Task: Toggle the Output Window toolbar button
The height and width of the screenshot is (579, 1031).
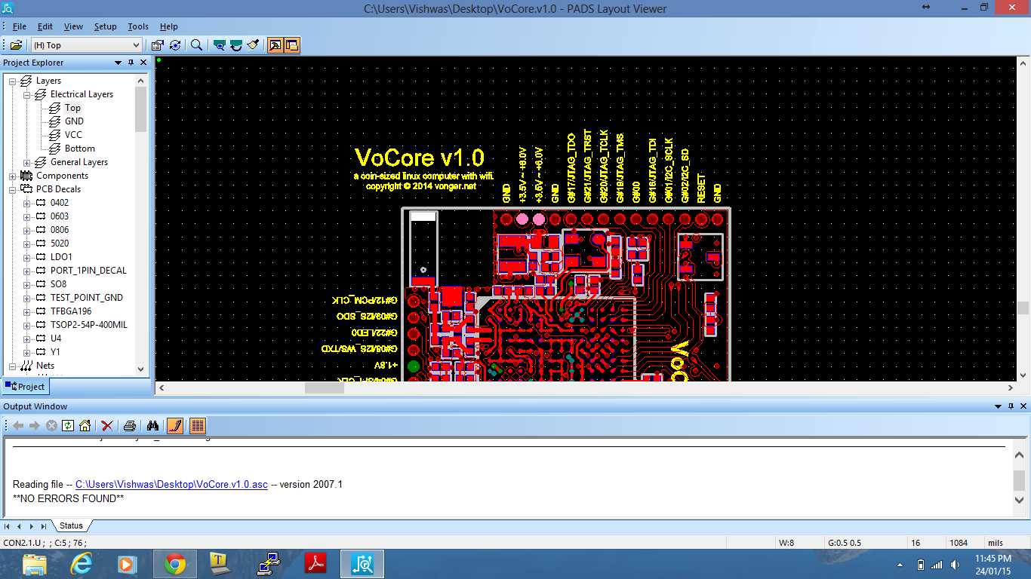Action: click(x=275, y=45)
